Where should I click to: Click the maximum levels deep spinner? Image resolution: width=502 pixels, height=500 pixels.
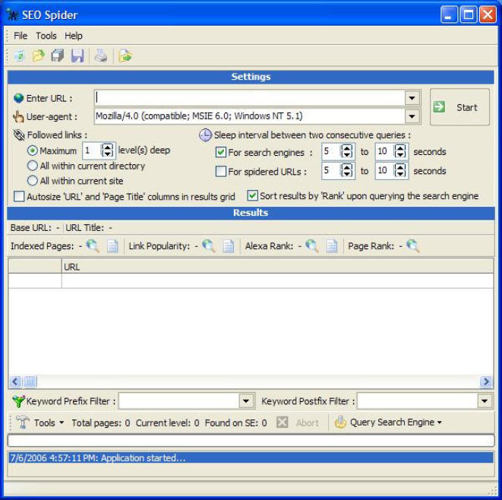(107, 150)
